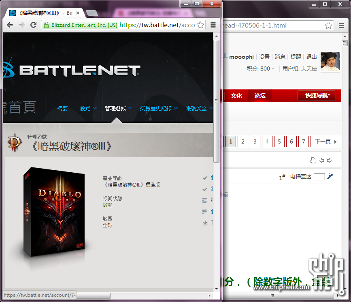Go to forum page 7

coord(304,141)
